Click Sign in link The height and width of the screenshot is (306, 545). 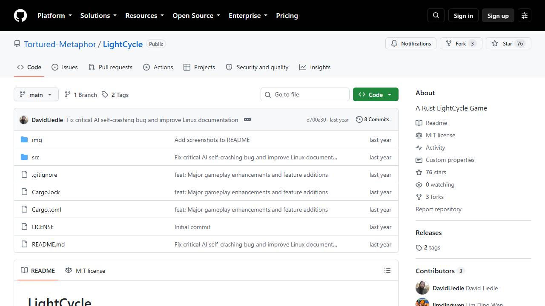[x=463, y=15]
